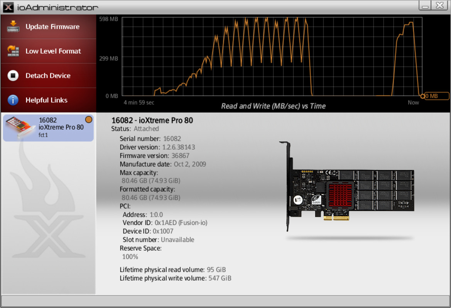Image resolution: width=451 pixels, height=308 pixels.
Task: Click inside the read/write throughput graph
Action: coord(270,58)
